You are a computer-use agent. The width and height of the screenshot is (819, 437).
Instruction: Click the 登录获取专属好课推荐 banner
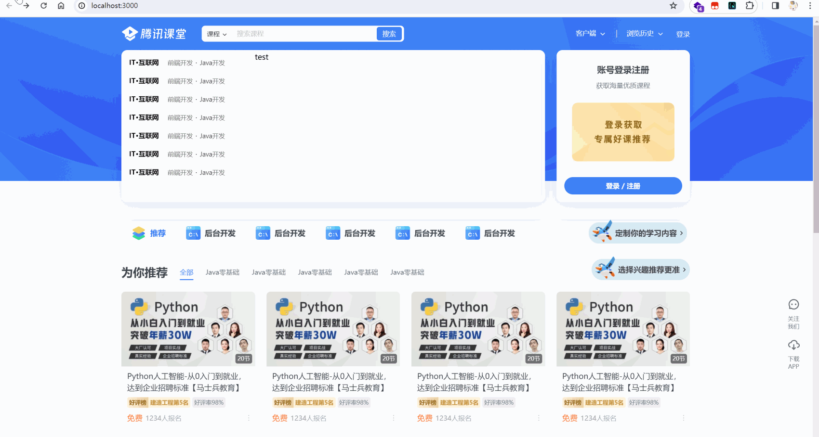tap(623, 132)
